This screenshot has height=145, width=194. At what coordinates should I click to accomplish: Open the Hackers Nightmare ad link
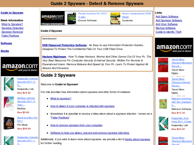(x=54, y=57)
